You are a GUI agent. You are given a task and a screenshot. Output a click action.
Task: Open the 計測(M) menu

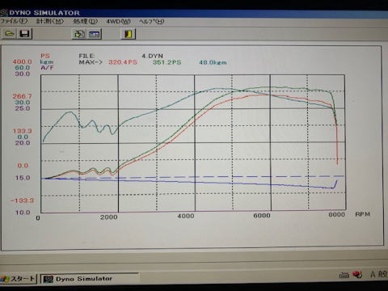50,21
